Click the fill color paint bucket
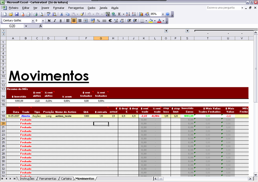This screenshot has height=182, width=258. point(150,21)
